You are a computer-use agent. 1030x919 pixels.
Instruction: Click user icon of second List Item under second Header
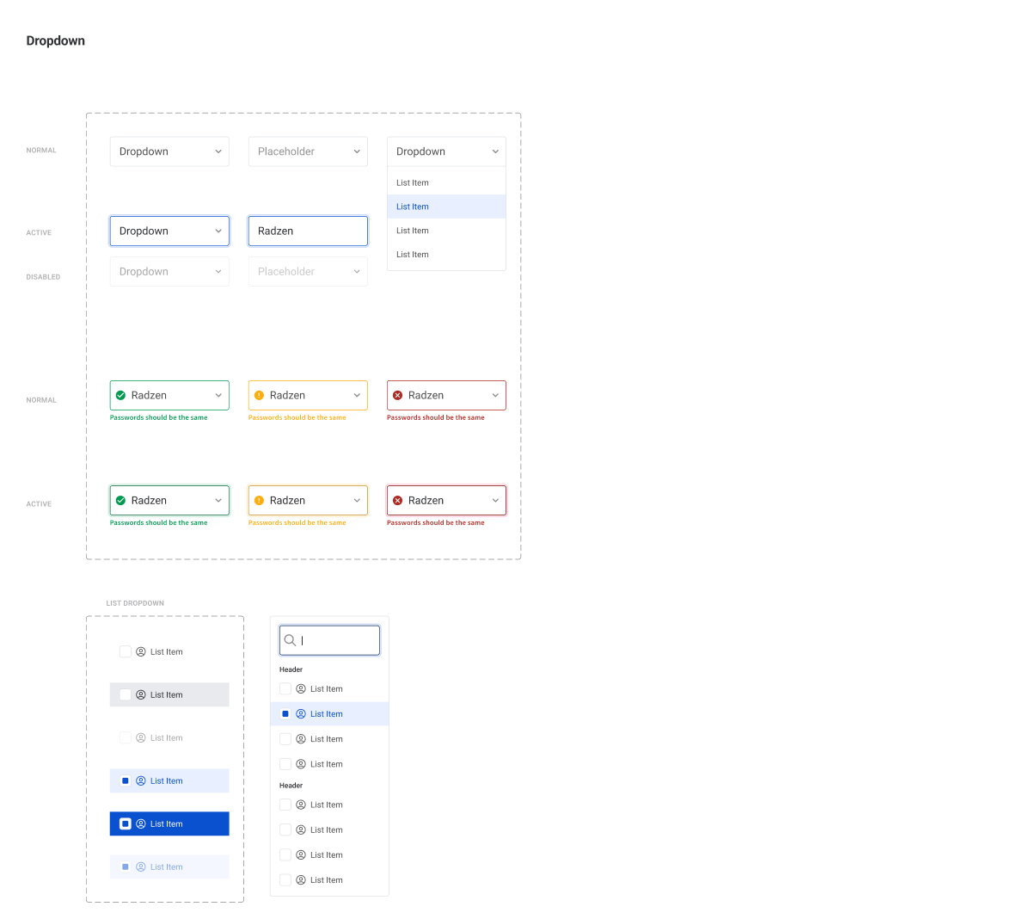click(x=301, y=830)
